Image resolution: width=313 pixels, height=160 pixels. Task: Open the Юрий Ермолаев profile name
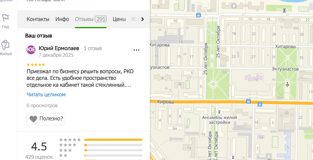[x=59, y=48]
